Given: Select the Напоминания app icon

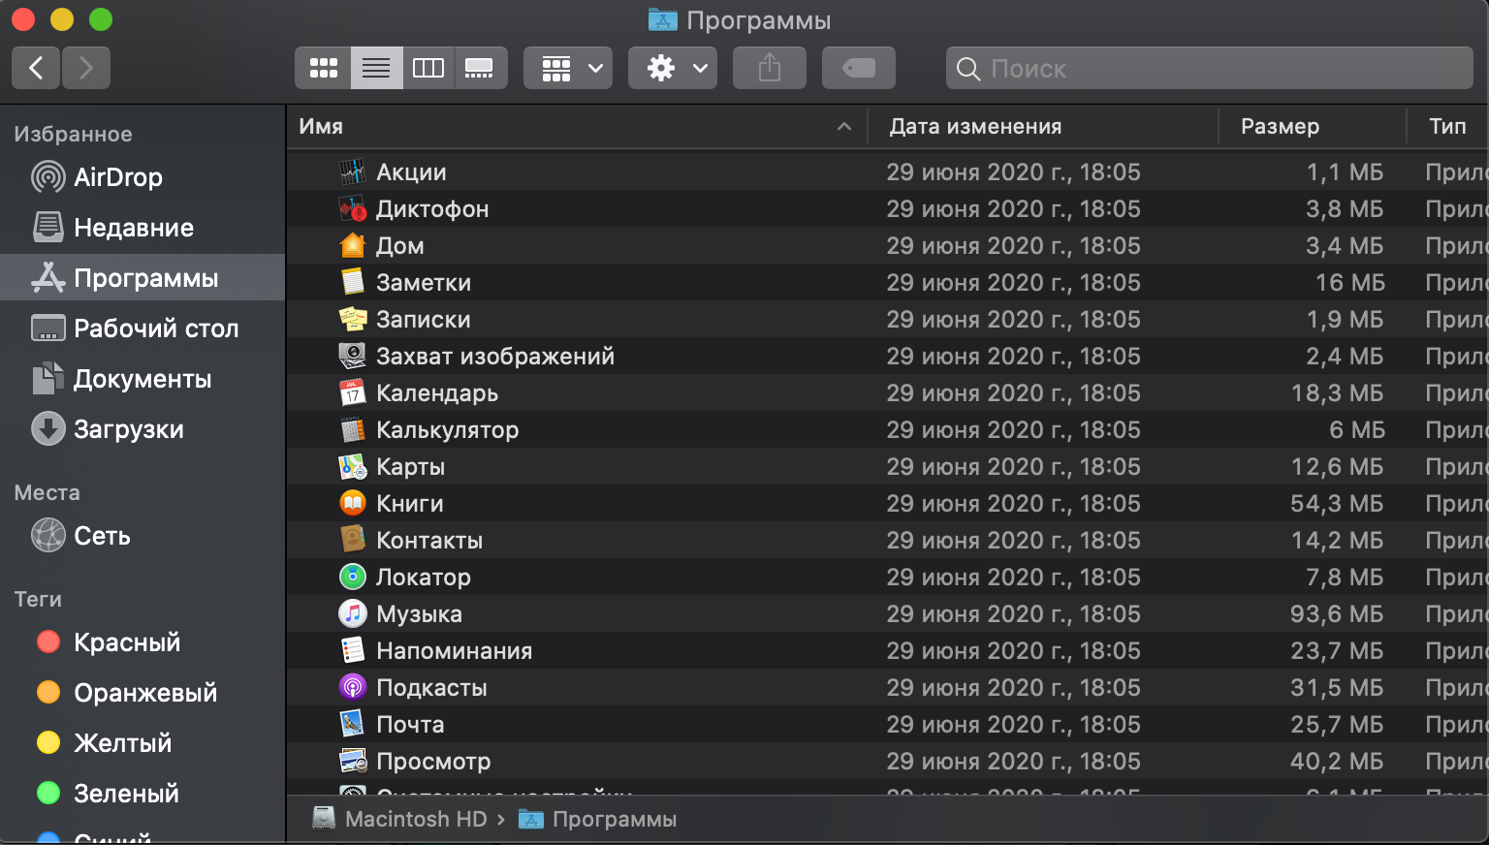Looking at the screenshot, I should [352, 651].
